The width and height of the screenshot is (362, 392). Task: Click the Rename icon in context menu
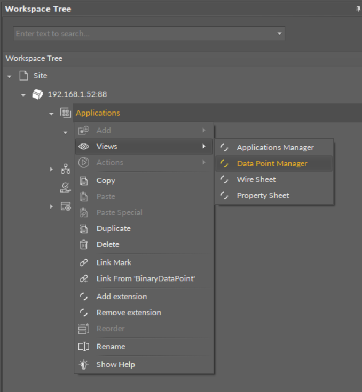(83, 347)
